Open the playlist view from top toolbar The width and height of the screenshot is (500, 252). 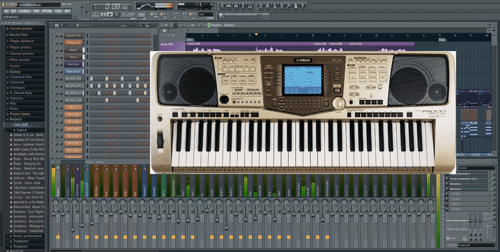[x=222, y=6]
